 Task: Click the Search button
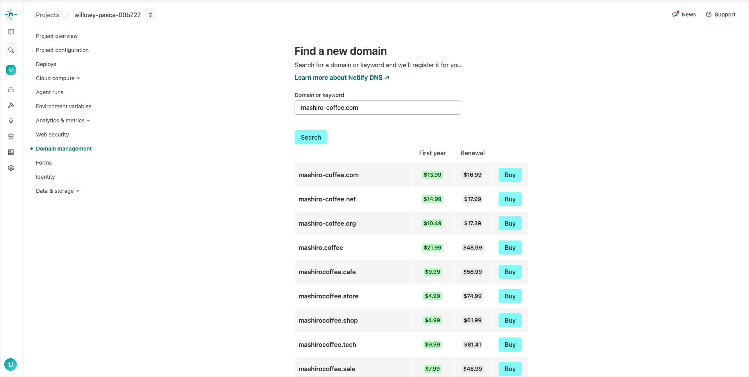coord(311,137)
